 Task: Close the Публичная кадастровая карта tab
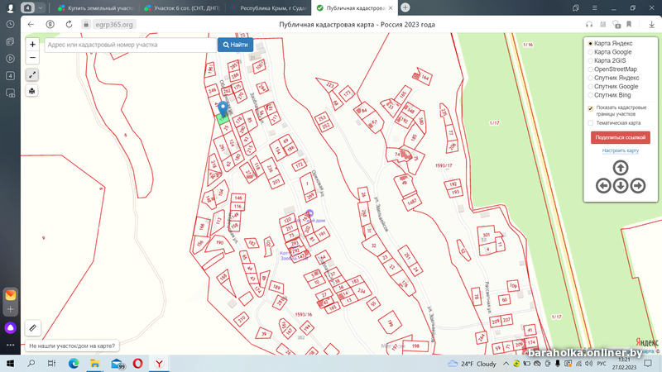(x=391, y=8)
